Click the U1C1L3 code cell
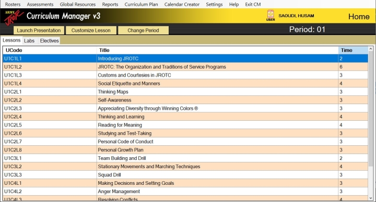Screen dimensions: 376x202 (50, 75)
